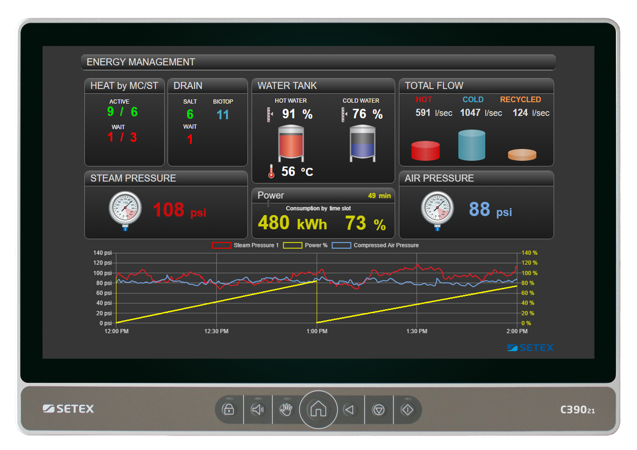Select the hand manual-mode button

[x=286, y=410]
